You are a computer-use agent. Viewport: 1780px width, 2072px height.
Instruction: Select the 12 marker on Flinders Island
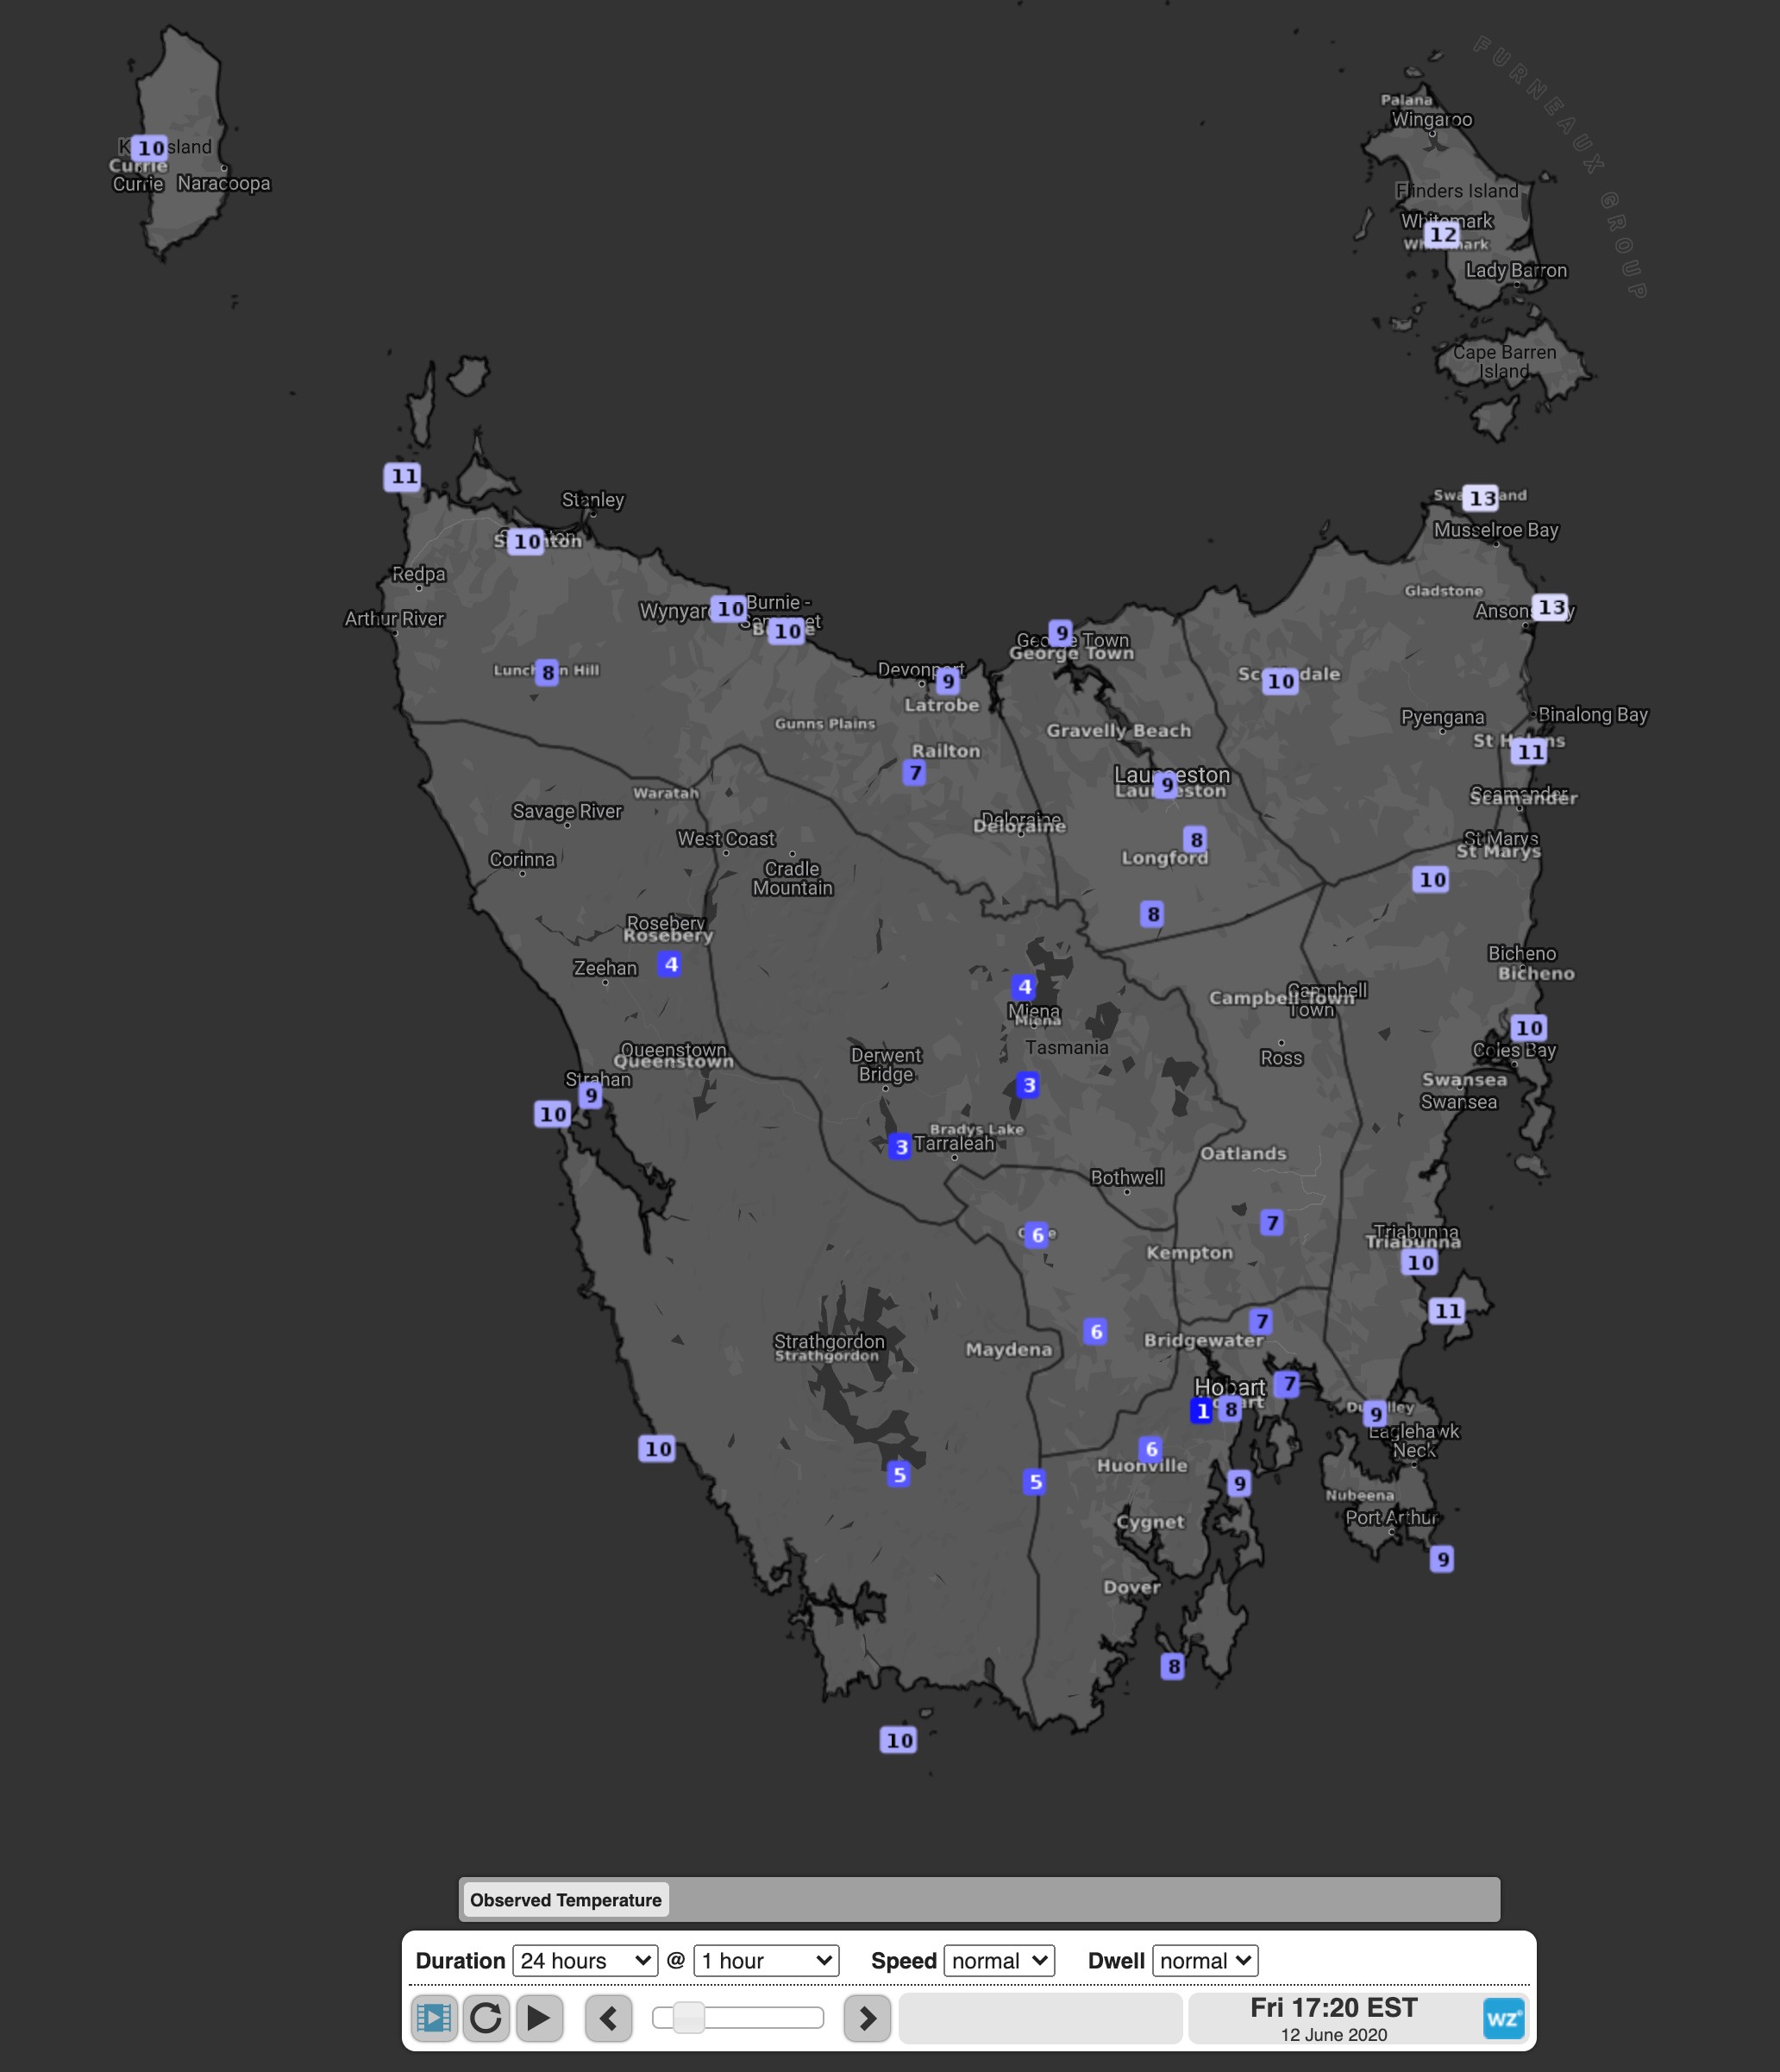[1442, 235]
